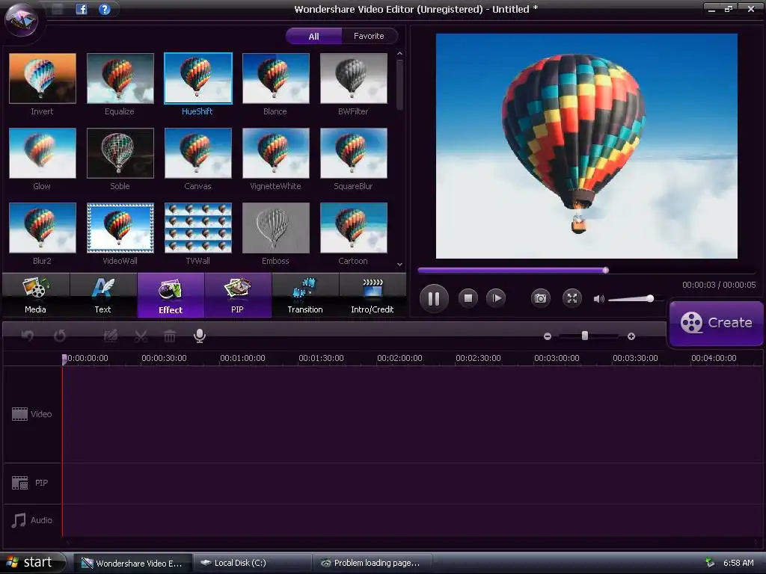This screenshot has width=766, height=574.
Task: Stop the video preview
Action: coord(468,297)
